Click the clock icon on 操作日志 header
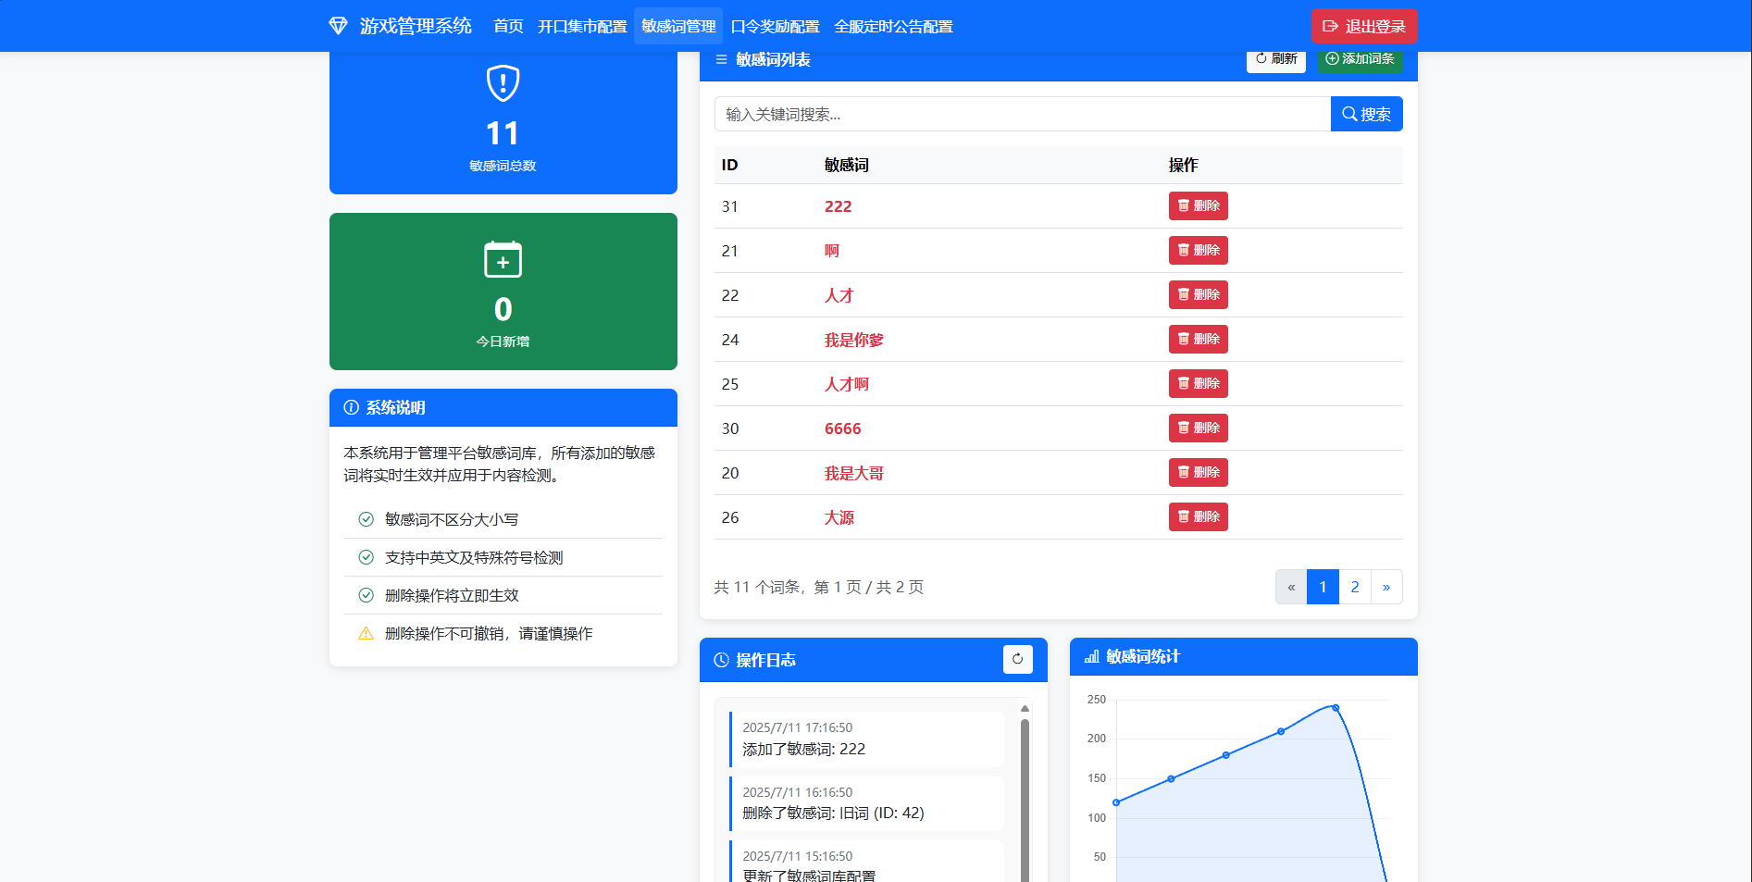The width and height of the screenshot is (1752, 882). [722, 660]
